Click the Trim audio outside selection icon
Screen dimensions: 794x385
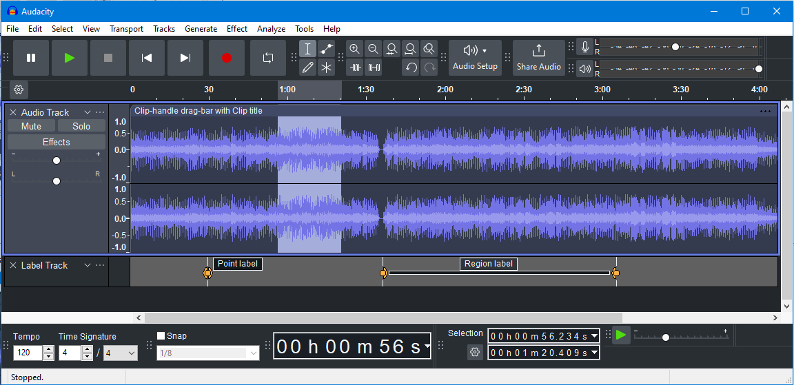pyautogui.click(x=355, y=67)
